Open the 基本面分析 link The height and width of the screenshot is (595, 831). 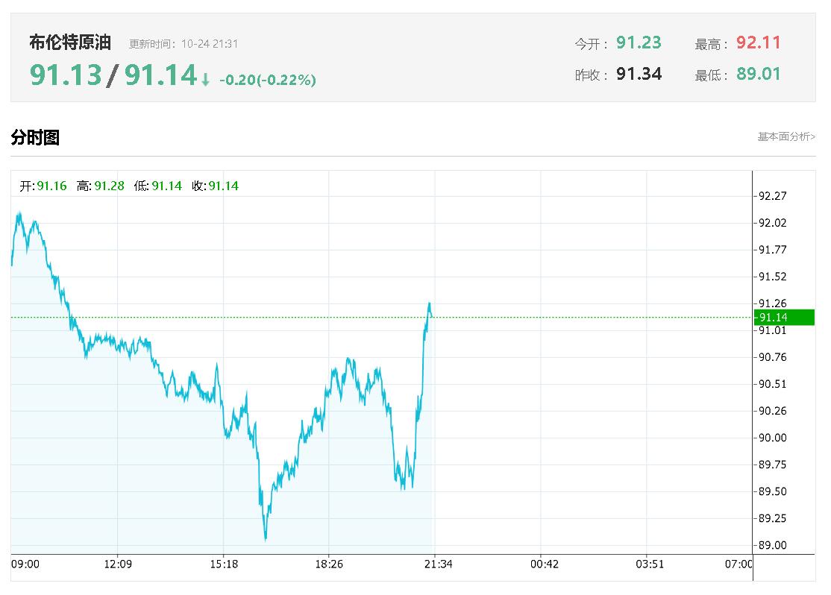[x=786, y=136]
